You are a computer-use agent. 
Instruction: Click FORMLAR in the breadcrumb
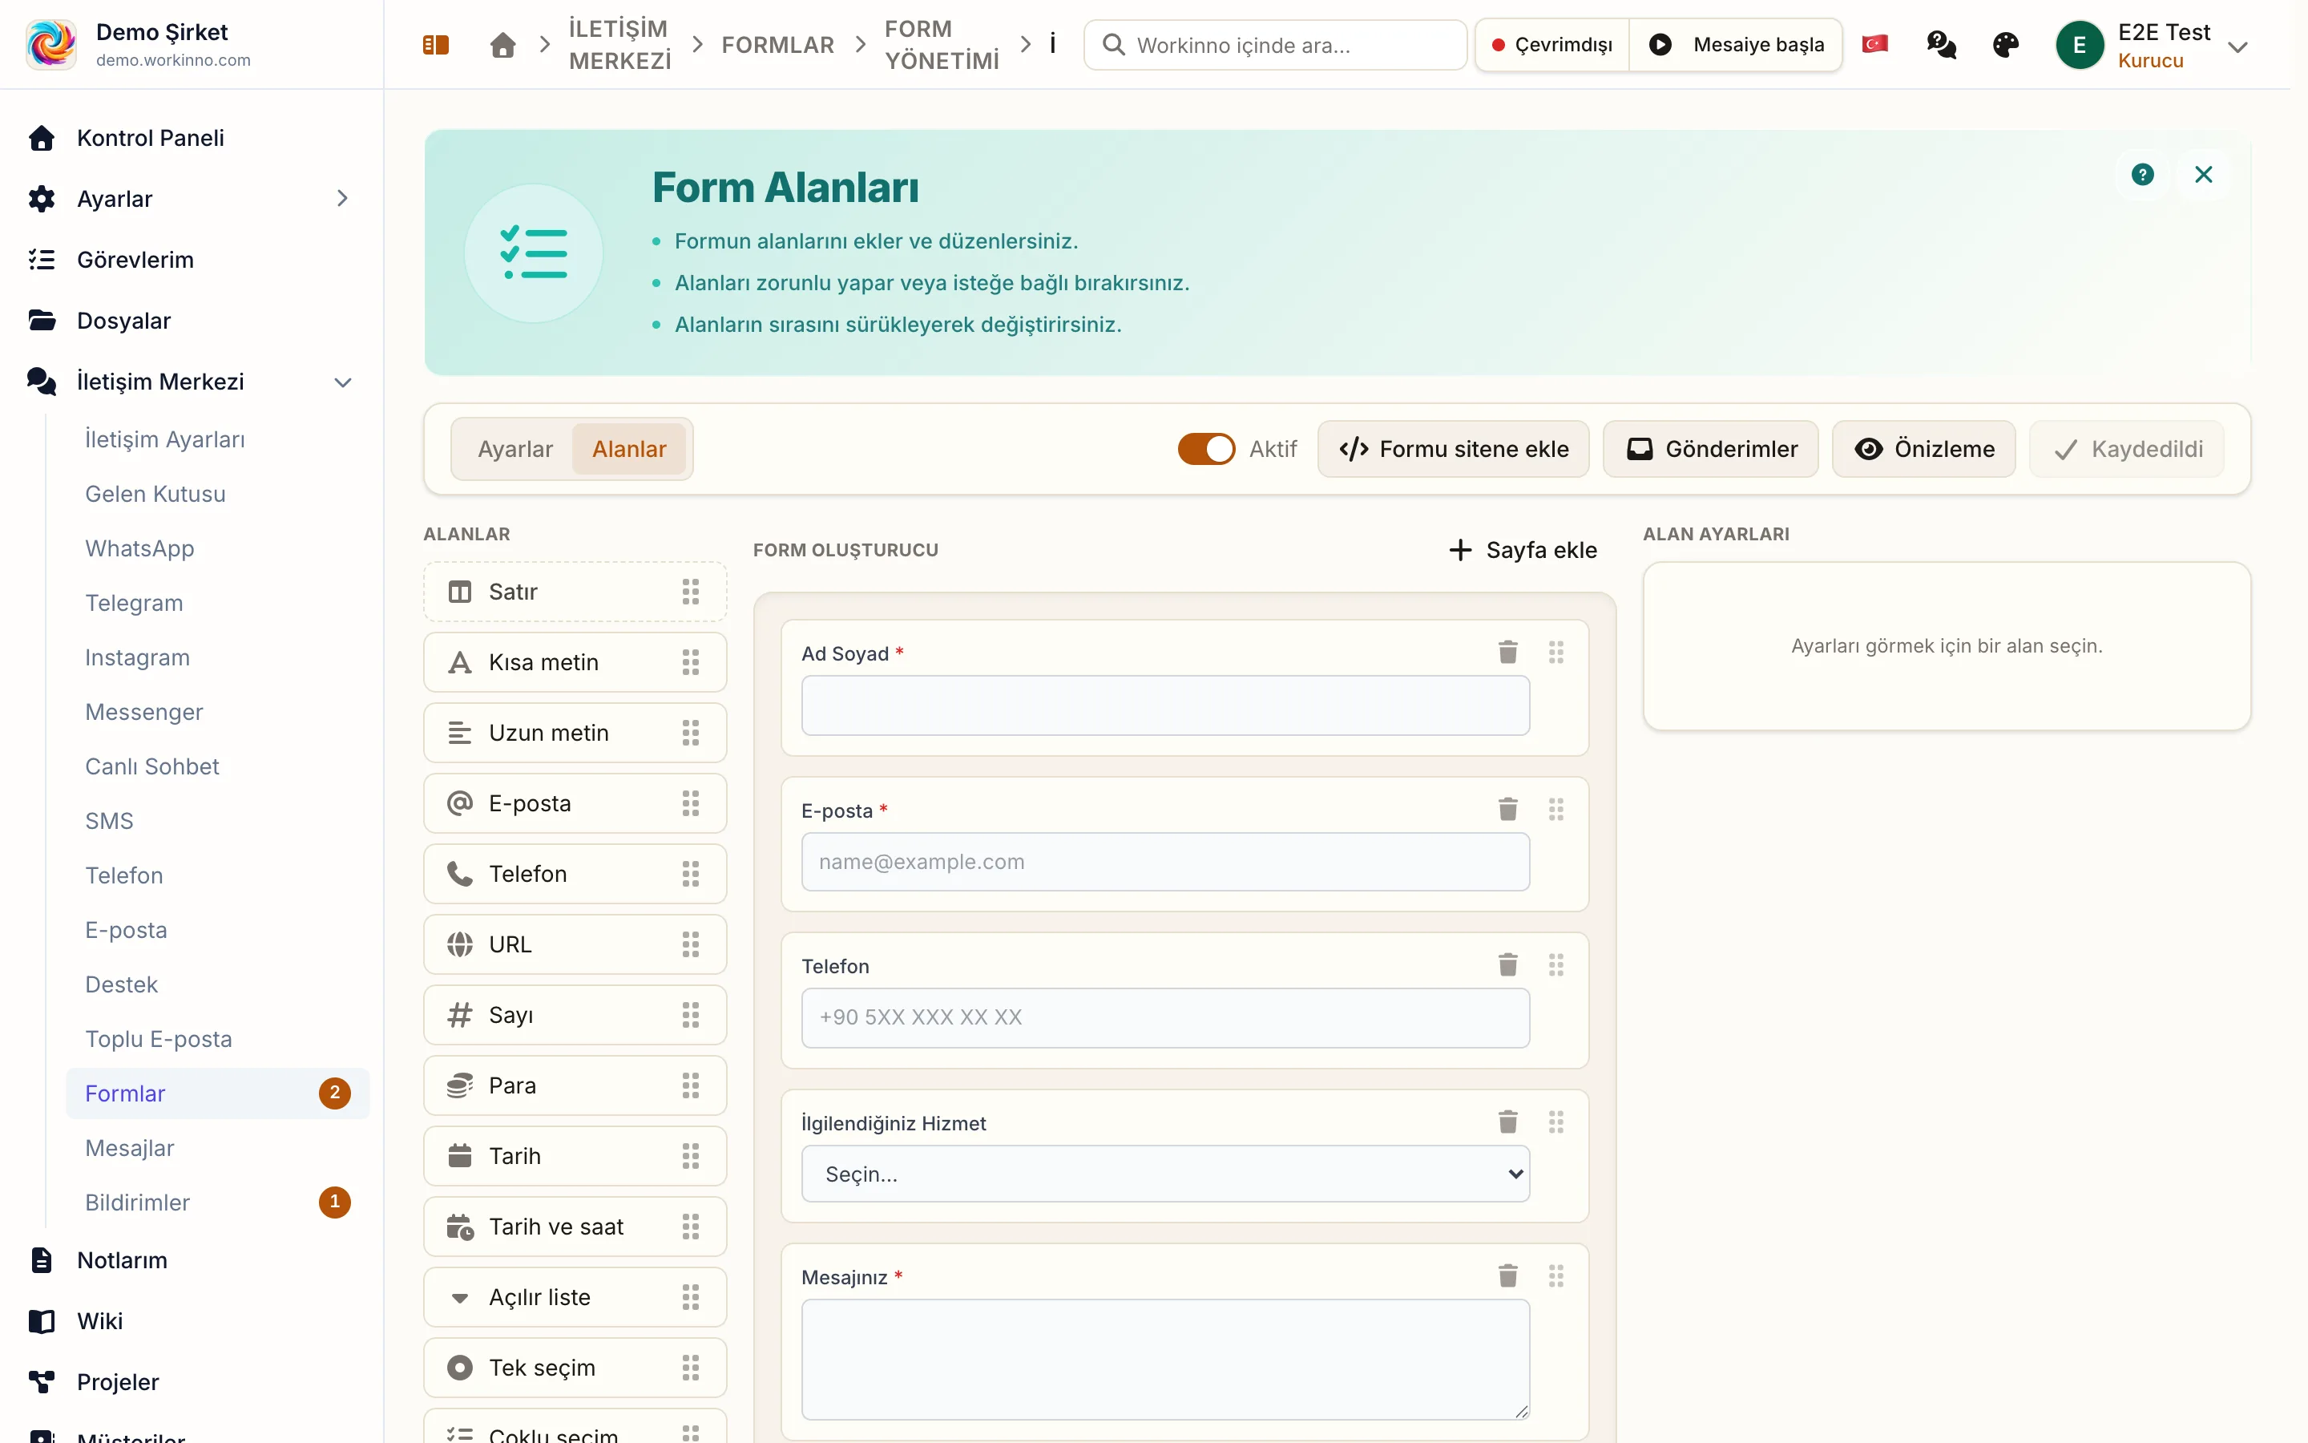pyautogui.click(x=777, y=45)
